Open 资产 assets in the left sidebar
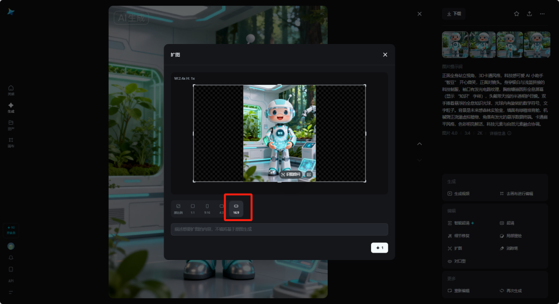559x304 pixels. click(11, 124)
